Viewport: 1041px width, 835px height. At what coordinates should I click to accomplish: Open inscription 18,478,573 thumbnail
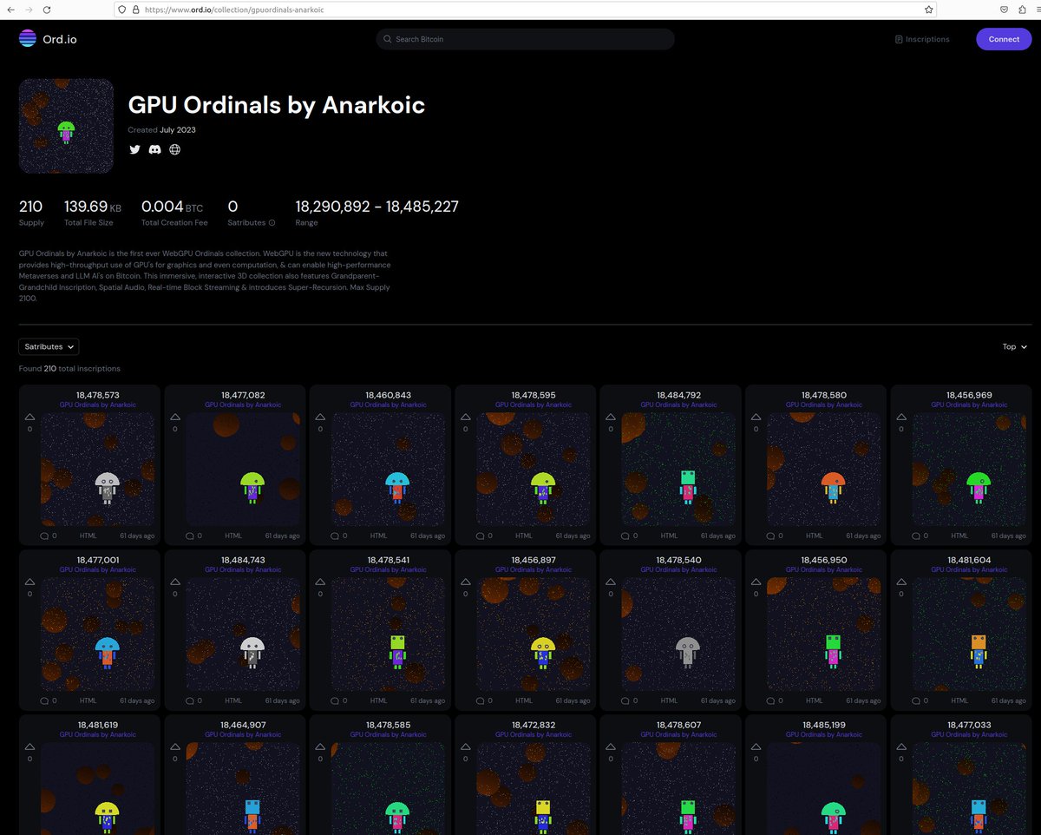click(98, 470)
